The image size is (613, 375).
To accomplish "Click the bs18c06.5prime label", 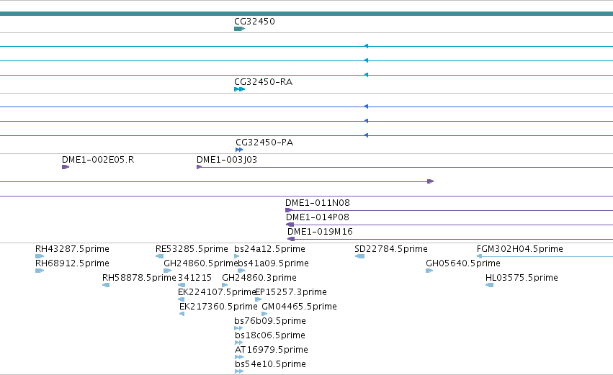I will click(270, 335).
